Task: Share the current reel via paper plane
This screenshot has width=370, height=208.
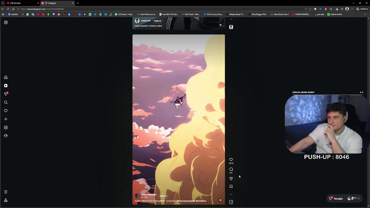Action: [x=231, y=179]
